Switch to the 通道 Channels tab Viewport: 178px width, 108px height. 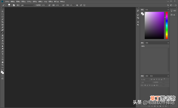coord(147,76)
